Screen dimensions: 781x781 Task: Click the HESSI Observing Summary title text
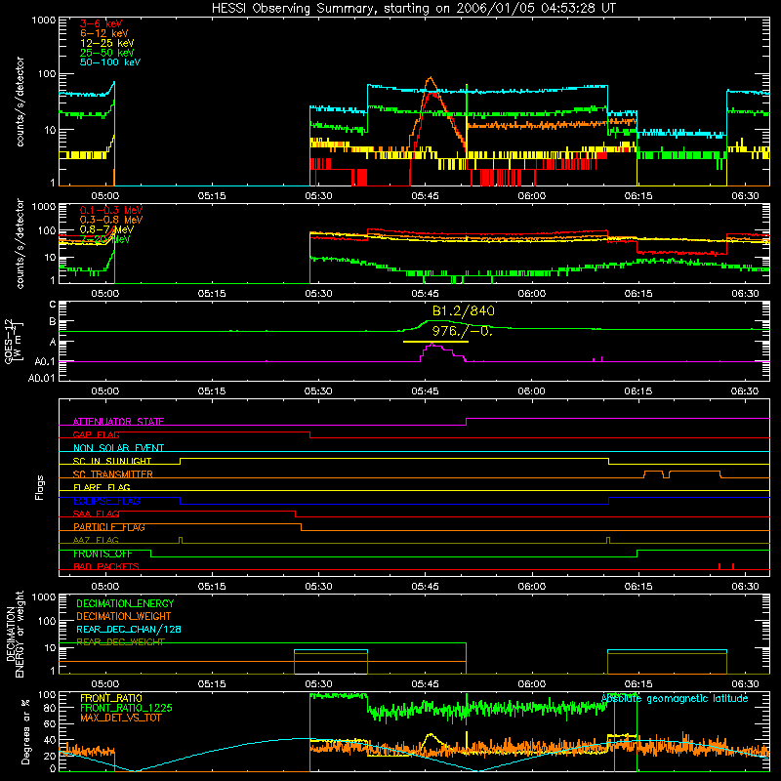[x=413, y=8]
